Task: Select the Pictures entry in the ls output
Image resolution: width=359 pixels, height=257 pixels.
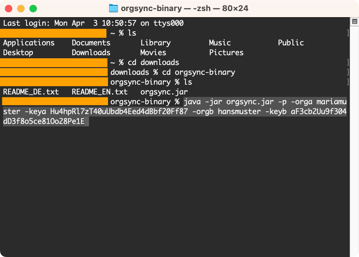Action: (x=226, y=52)
